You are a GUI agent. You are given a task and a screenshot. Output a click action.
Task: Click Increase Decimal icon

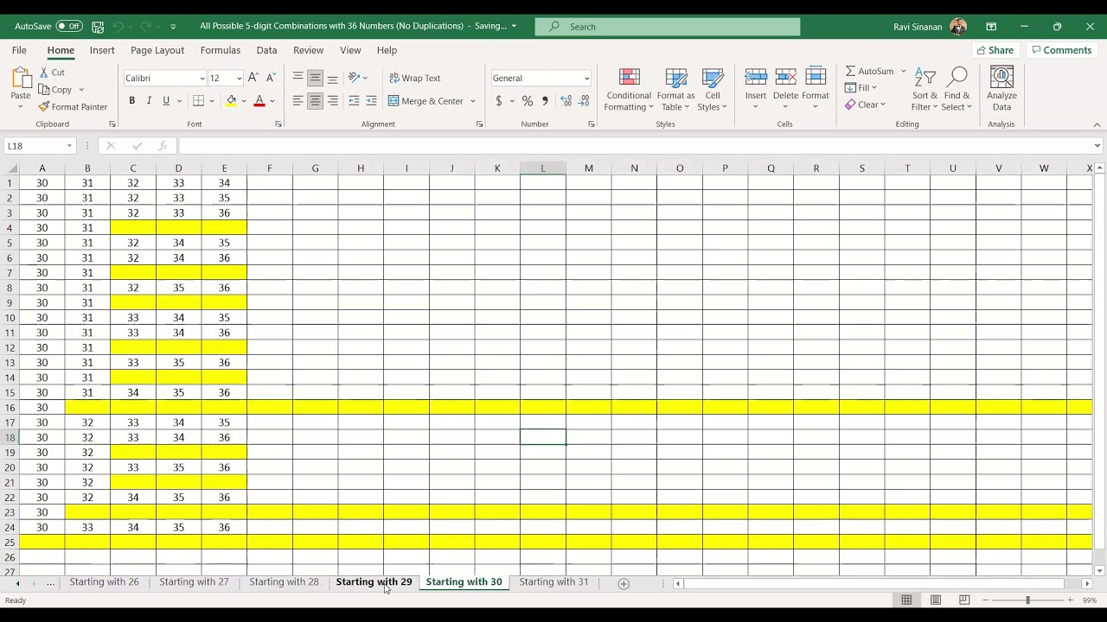coord(566,101)
